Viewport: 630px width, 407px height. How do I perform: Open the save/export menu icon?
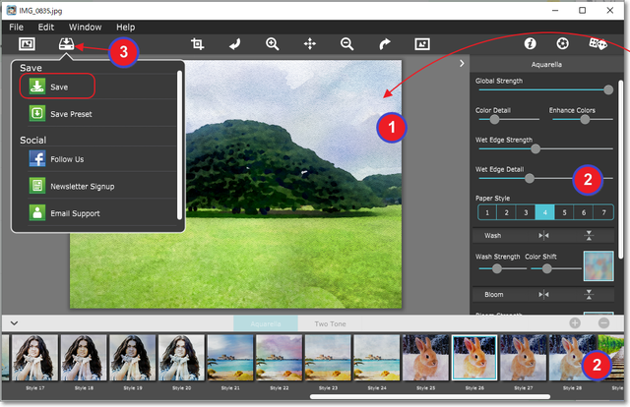(x=66, y=45)
